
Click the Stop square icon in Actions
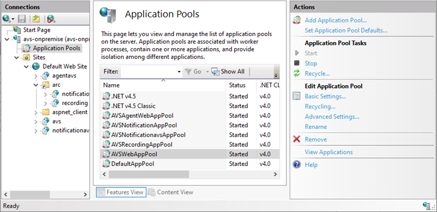[x=297, y=63]
